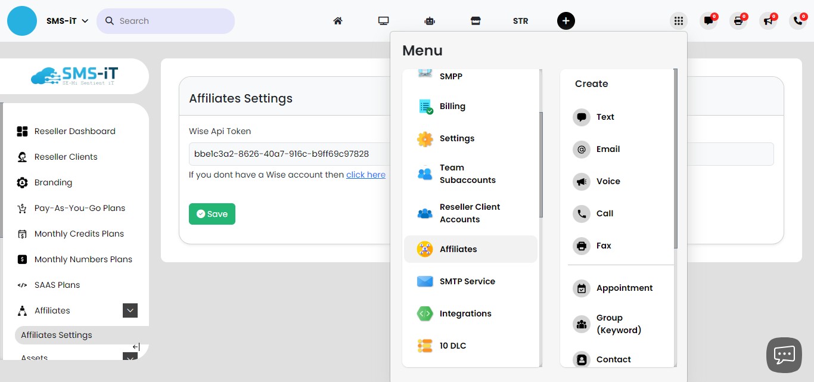Follow the 'click here' Wise link
The height and width of the screenshot is (382, 814).
[x=365, y=175]
